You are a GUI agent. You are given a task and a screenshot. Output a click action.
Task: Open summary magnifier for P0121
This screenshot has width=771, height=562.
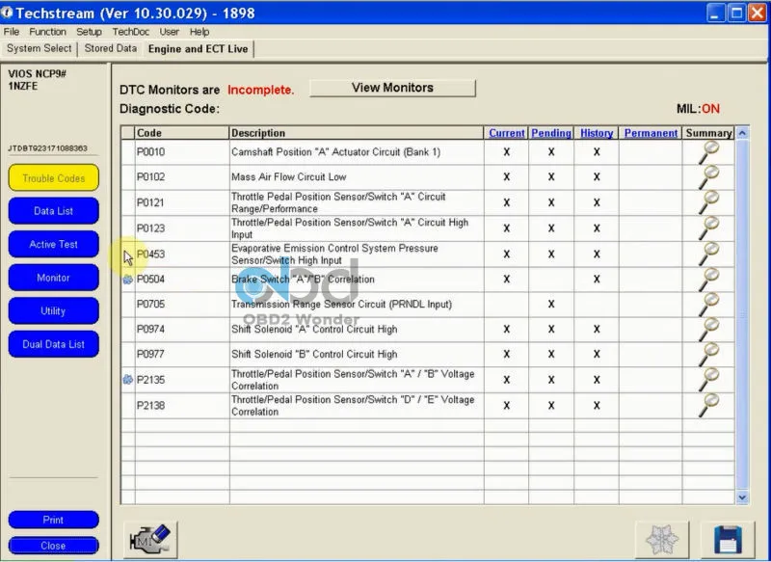coord(708,202)
